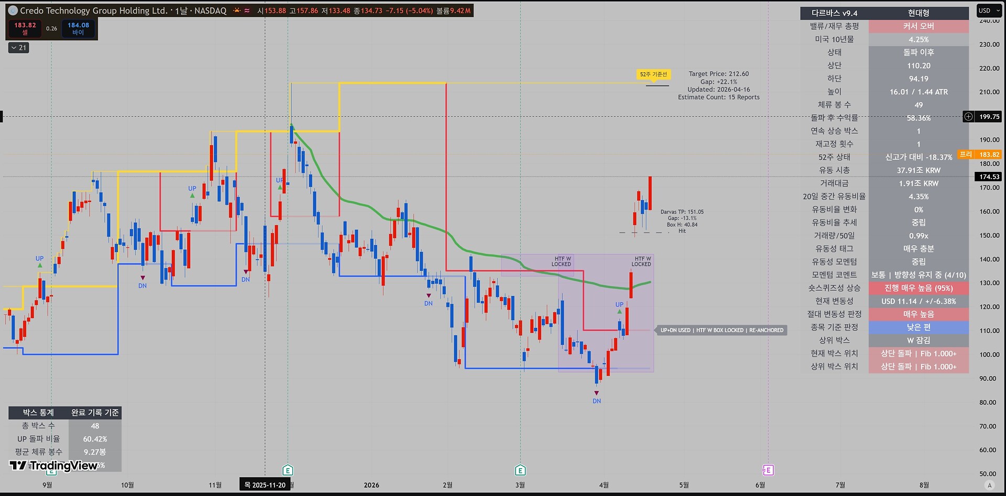Screen dimensions: 1006x496
Task: Click the UP+DN USED HTF W BOX LOCKED label
Action: click(x=722, y=330)
